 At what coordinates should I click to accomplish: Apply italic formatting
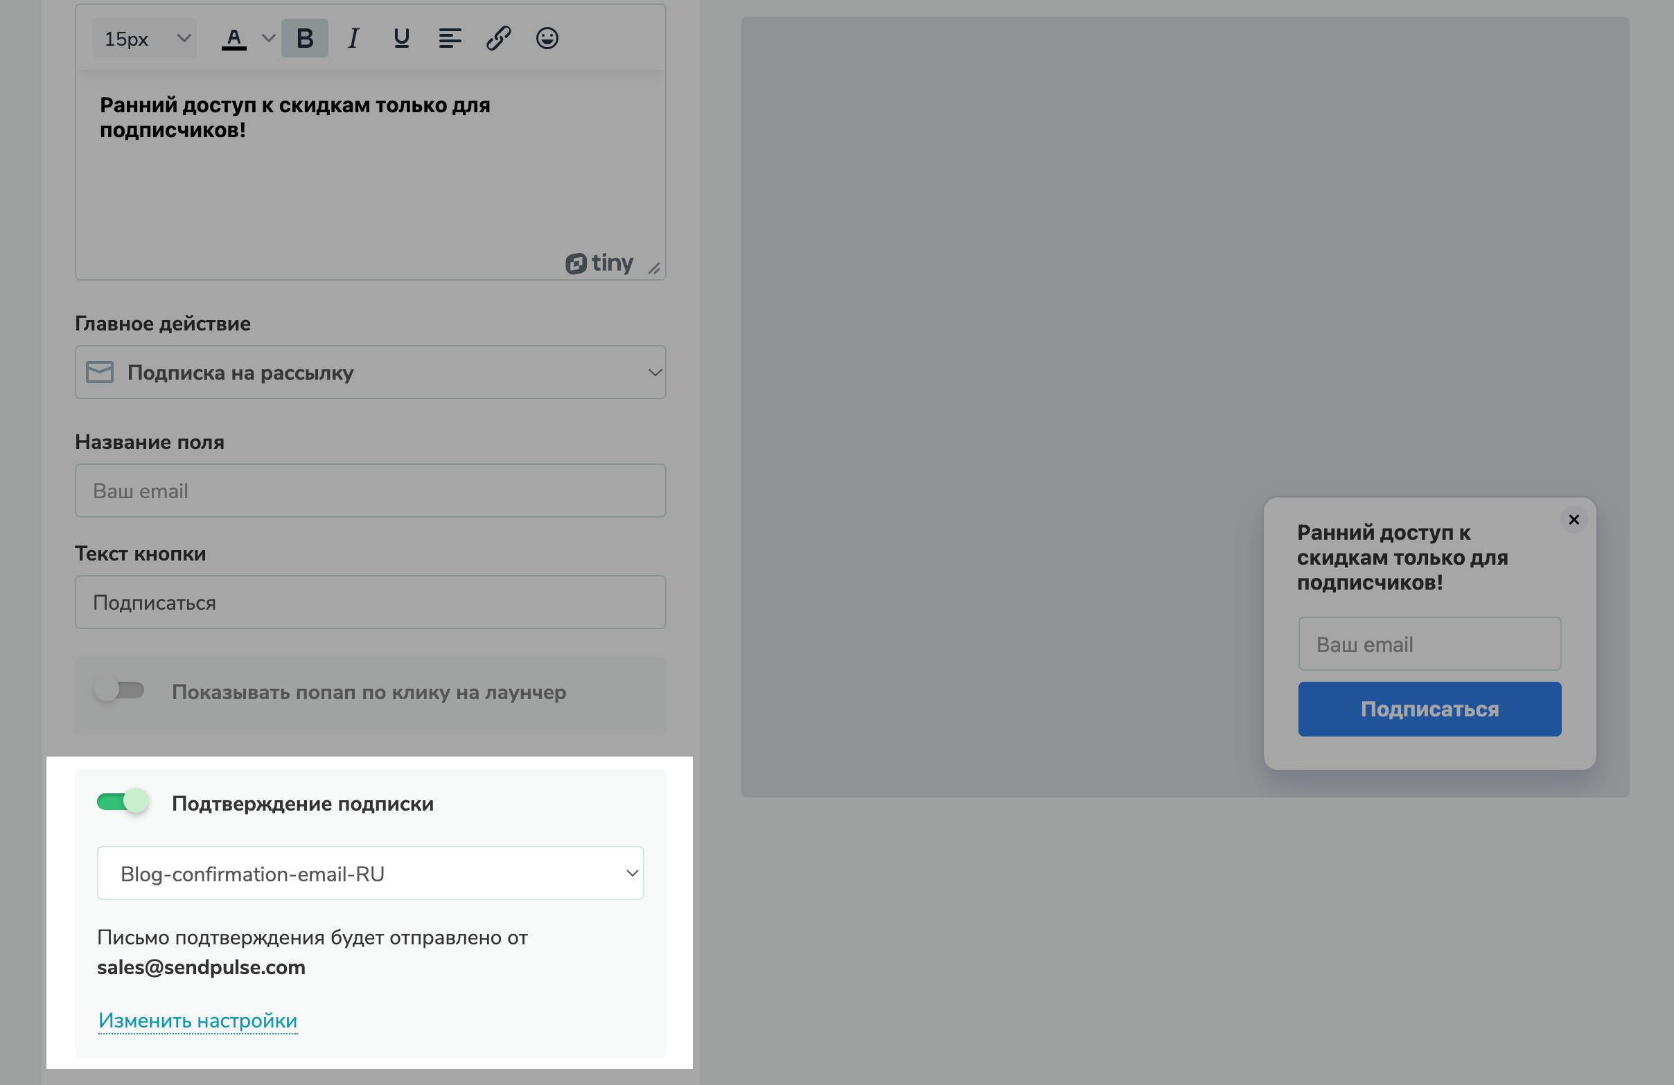point(353,39)
